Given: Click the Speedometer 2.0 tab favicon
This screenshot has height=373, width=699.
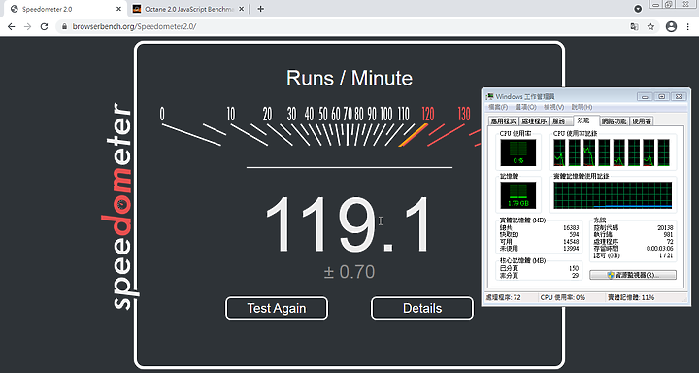Looking at the screenshot, I should tap(15, 9).
